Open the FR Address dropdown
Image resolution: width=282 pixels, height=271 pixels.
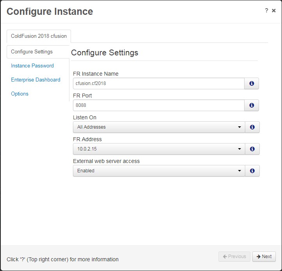159,149
